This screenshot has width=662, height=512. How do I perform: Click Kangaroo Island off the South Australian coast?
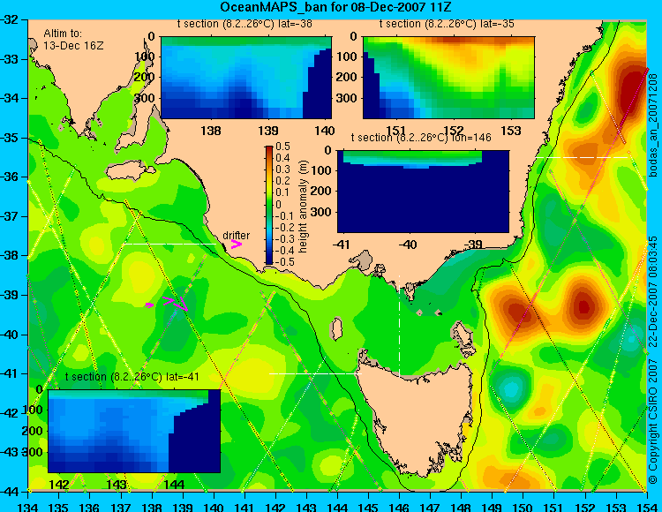coord(130,171)
